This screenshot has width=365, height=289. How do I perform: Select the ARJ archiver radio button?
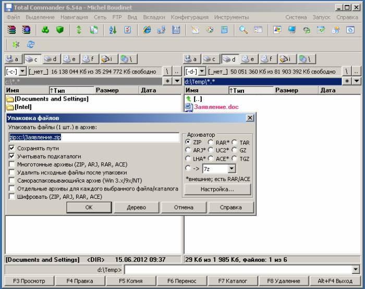coord(188,150)
